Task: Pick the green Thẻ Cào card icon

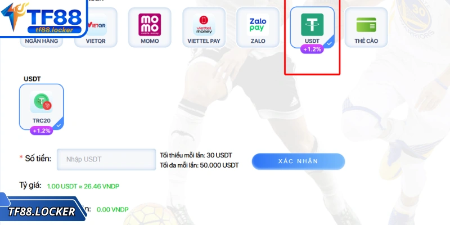Action: click(366, 25)
